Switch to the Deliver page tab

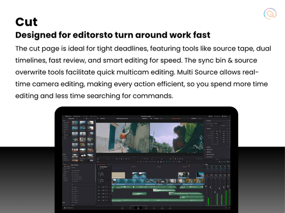click(170, 207)
